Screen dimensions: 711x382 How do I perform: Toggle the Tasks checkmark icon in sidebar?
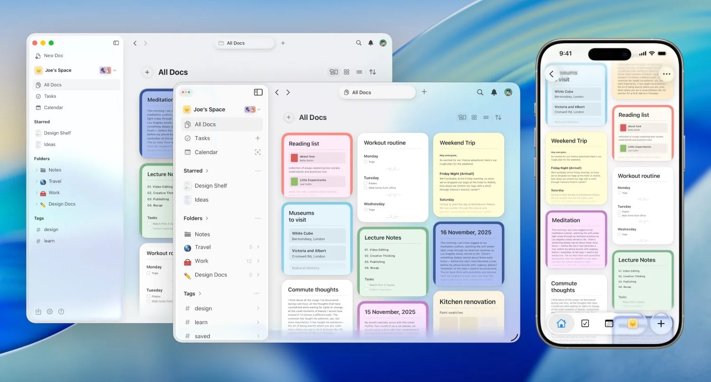pos(189,138)
